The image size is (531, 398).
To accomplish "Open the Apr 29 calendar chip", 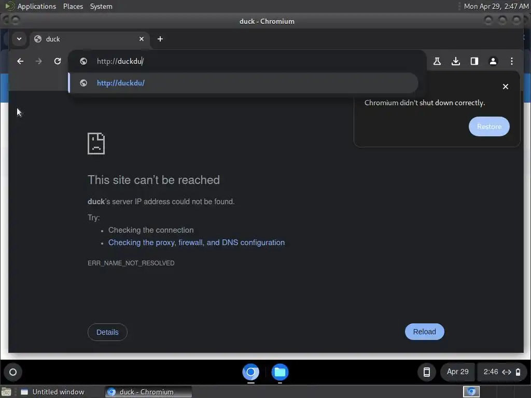I will coord(457,372).
